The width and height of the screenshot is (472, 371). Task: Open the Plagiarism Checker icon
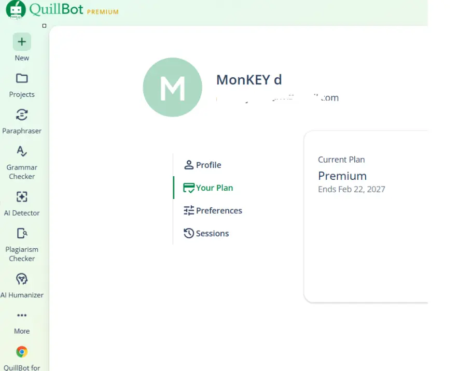(x=22, y=233)
